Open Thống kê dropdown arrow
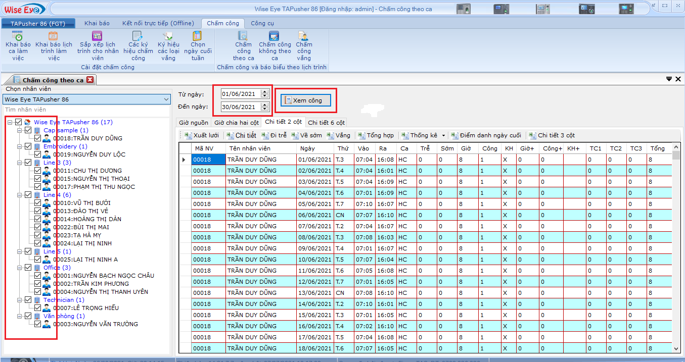 pyautogui.click(x=443, y=135)
